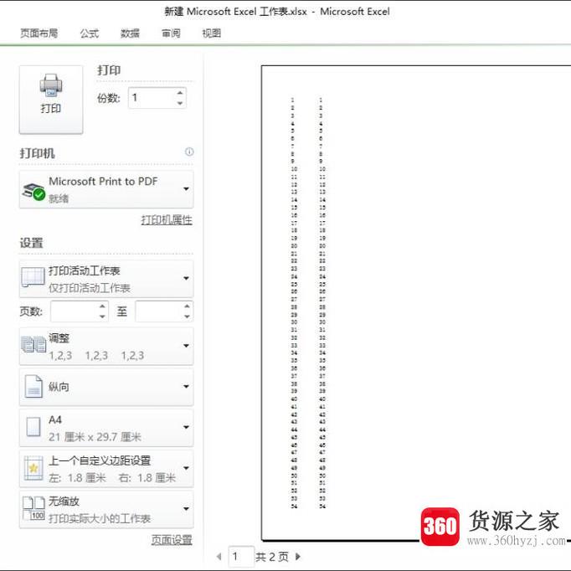Open the Collated 1,2,3 dropdown
The height and width of the screenshot is (571, 571).
tap(106, 346)
